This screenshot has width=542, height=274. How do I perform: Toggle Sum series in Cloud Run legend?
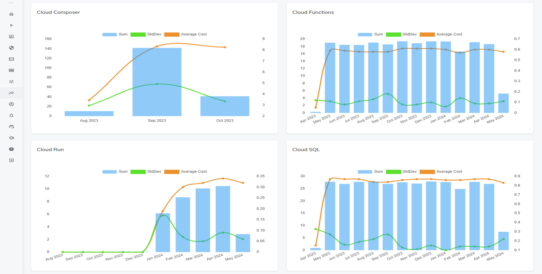[x=115, y=172]
